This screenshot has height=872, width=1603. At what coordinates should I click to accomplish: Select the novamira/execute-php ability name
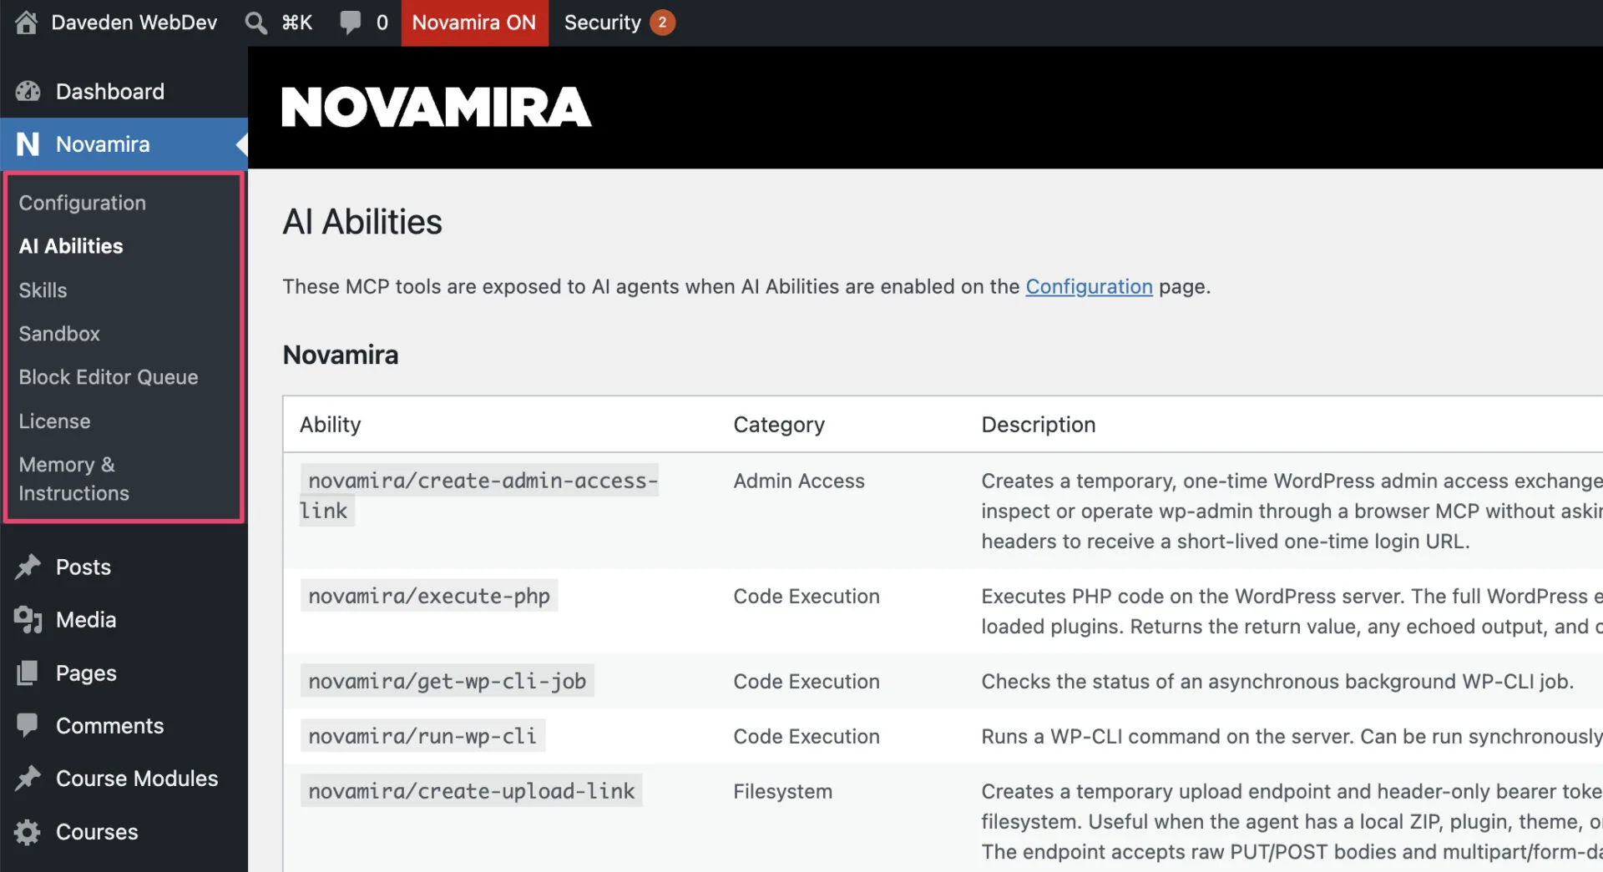pyautogui.click(x=429, y=596)
